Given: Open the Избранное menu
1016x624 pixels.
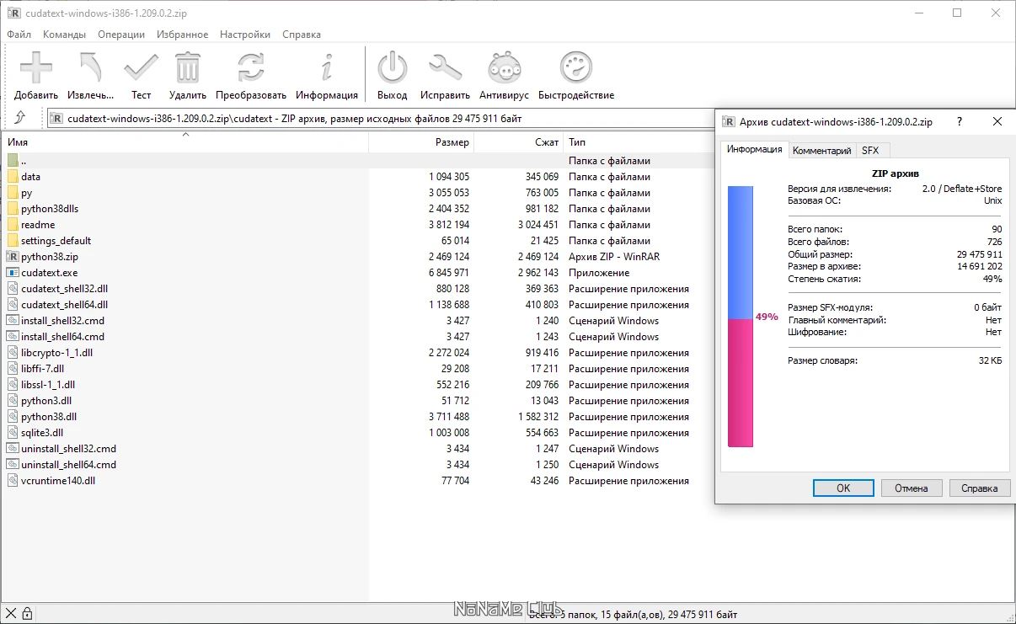Looking at the screenshot, I should point(182,35).
